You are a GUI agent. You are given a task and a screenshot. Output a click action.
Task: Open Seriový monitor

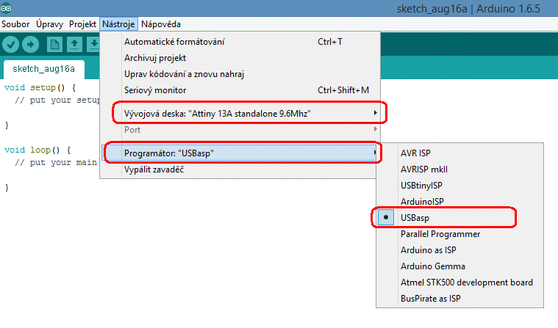[x=240, y=90]
